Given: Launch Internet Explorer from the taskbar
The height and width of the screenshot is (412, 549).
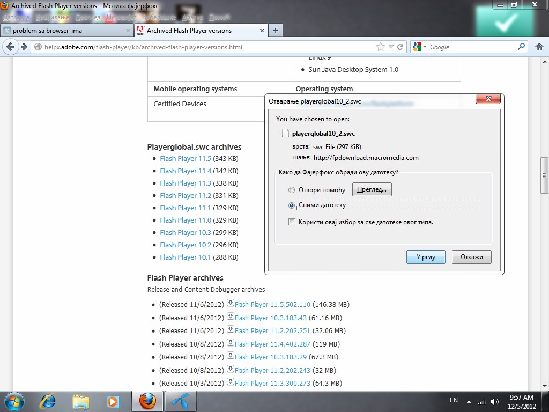Looking at the screenshot, I should point(48,401).
